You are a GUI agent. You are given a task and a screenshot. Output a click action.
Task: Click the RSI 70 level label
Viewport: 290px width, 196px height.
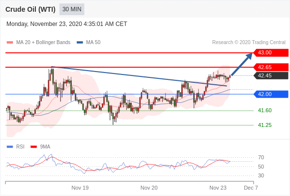[261, 157]
